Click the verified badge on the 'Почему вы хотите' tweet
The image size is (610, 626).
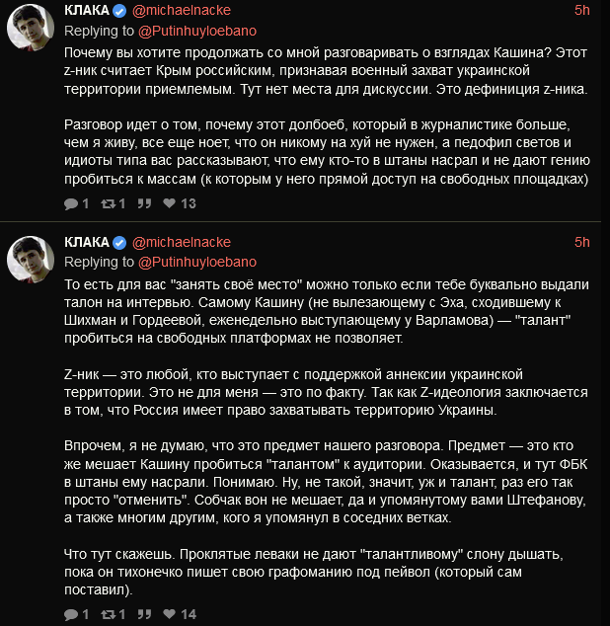[x=119, y=11]
